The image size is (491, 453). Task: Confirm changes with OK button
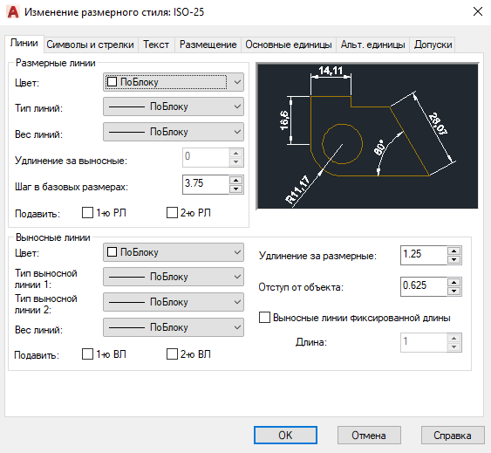(x=285, y=436)
